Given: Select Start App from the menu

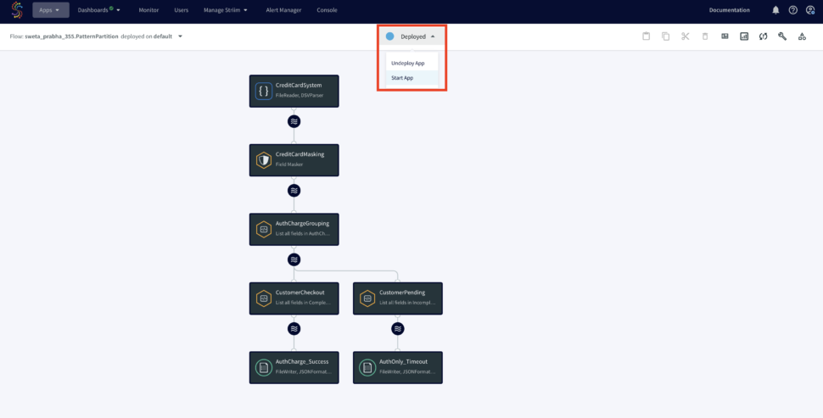Looking at the screenshot, I should 402,78.
